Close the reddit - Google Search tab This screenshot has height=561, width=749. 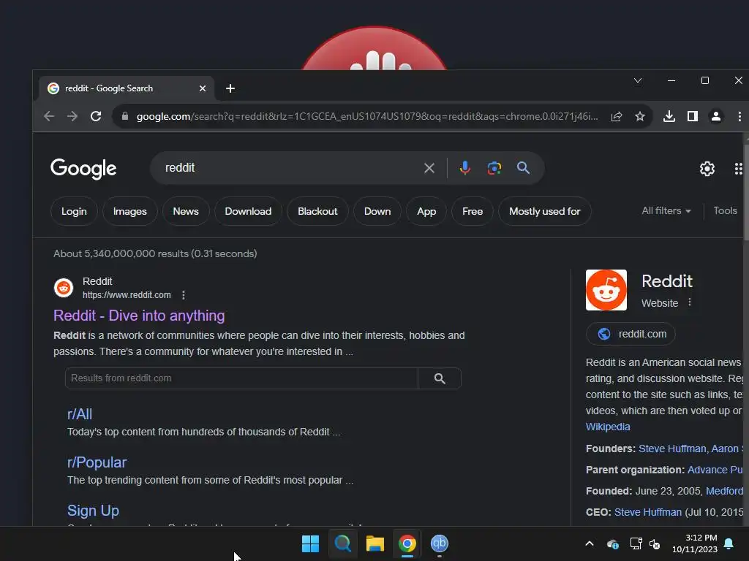(x=203, y=88)
